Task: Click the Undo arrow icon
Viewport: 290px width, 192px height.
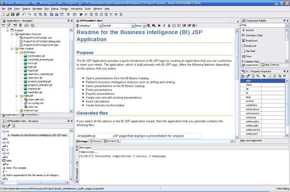Action: 24,15
